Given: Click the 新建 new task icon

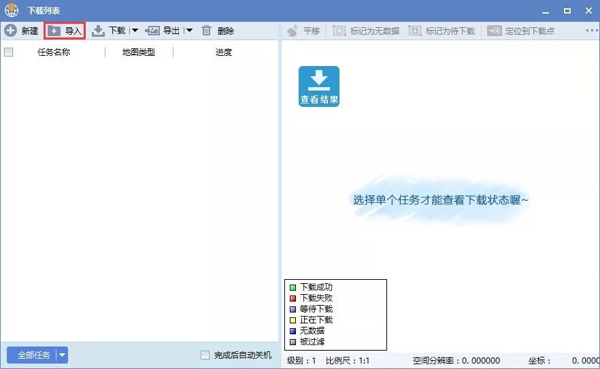Looking at the screenshot, I should (11, 31).
